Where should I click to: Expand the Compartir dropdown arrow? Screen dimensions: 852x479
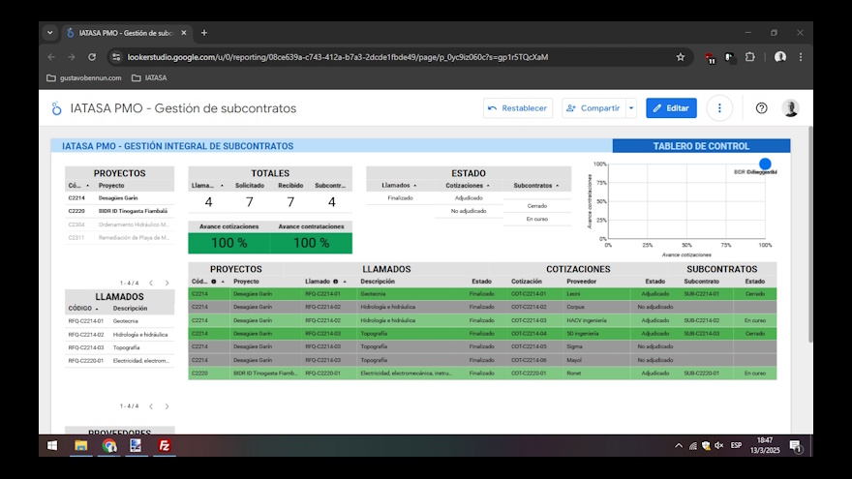click(631, 108)
